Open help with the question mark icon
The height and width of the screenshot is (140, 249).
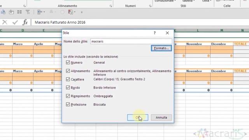(155, 33)
